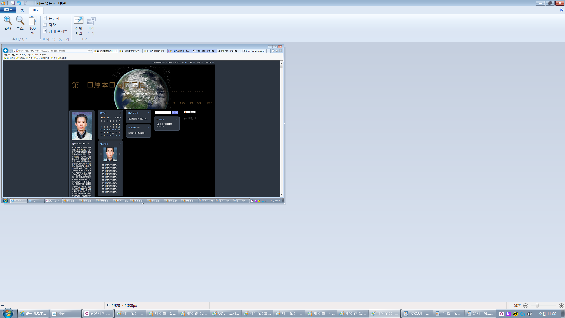Click the purple play-arrow icon in the system tray

[508, 314]
